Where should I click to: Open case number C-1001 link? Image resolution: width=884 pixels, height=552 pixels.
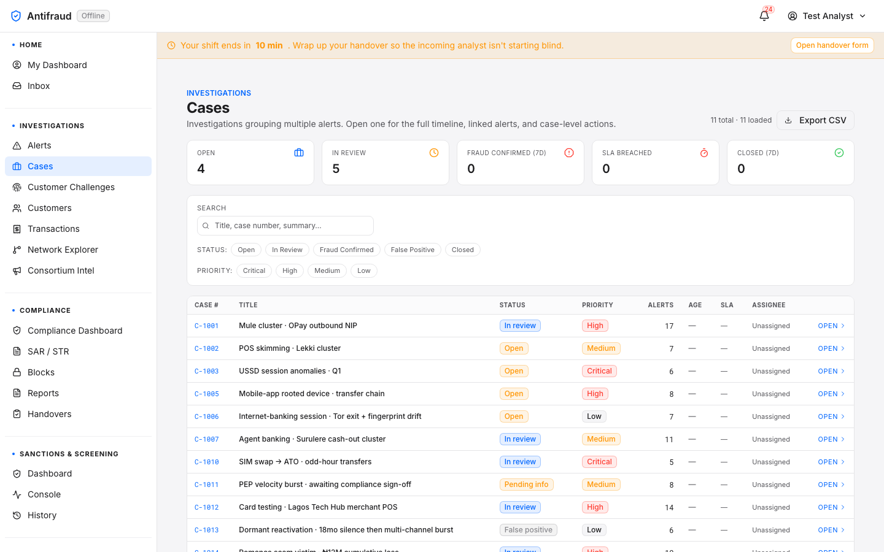[207, 326]
